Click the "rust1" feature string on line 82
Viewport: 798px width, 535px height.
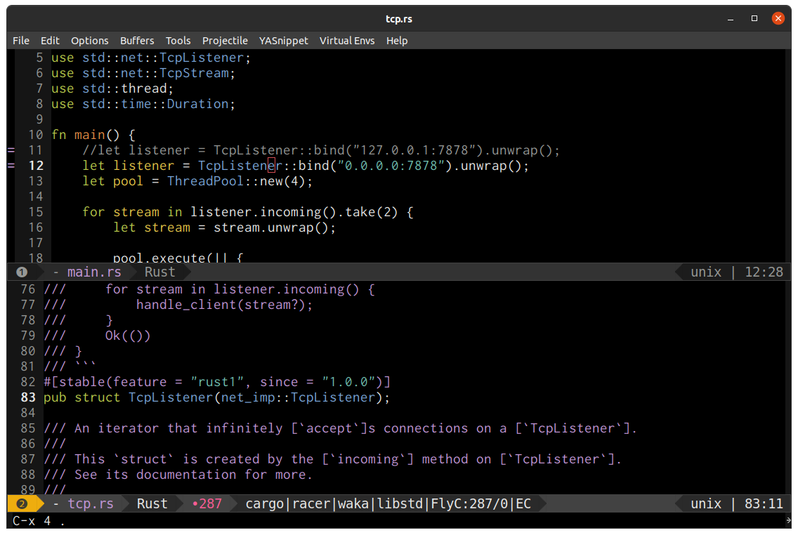(217, 382)
